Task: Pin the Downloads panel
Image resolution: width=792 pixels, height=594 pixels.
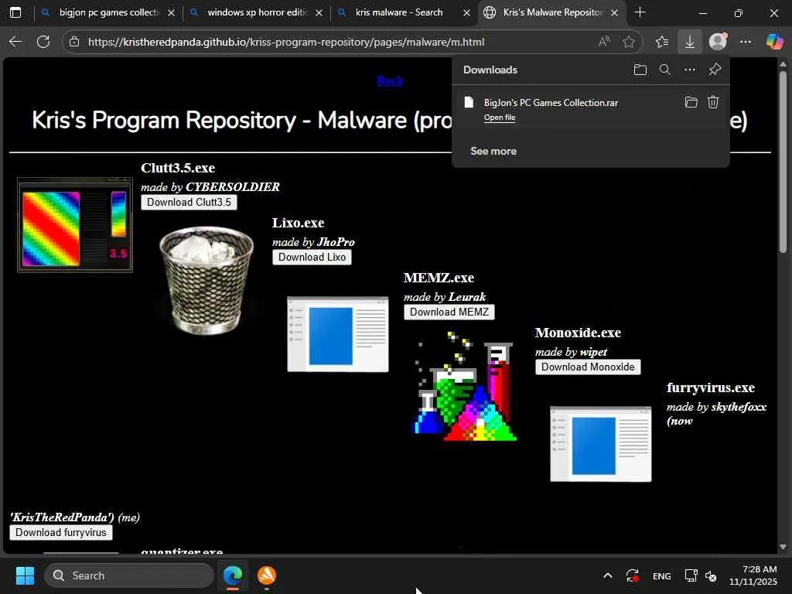Action: [x=715, y=70]
